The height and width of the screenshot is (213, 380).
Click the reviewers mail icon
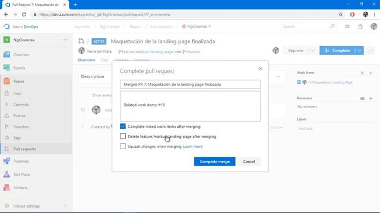pos(362,98)
